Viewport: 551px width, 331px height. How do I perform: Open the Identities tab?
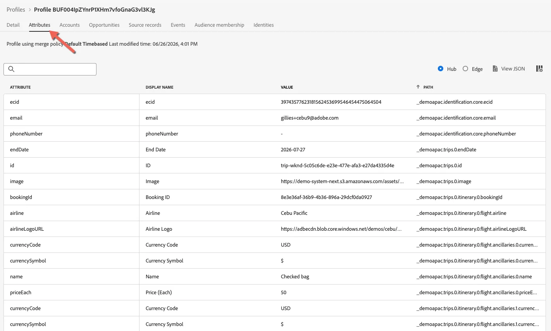tap(263, 25)
